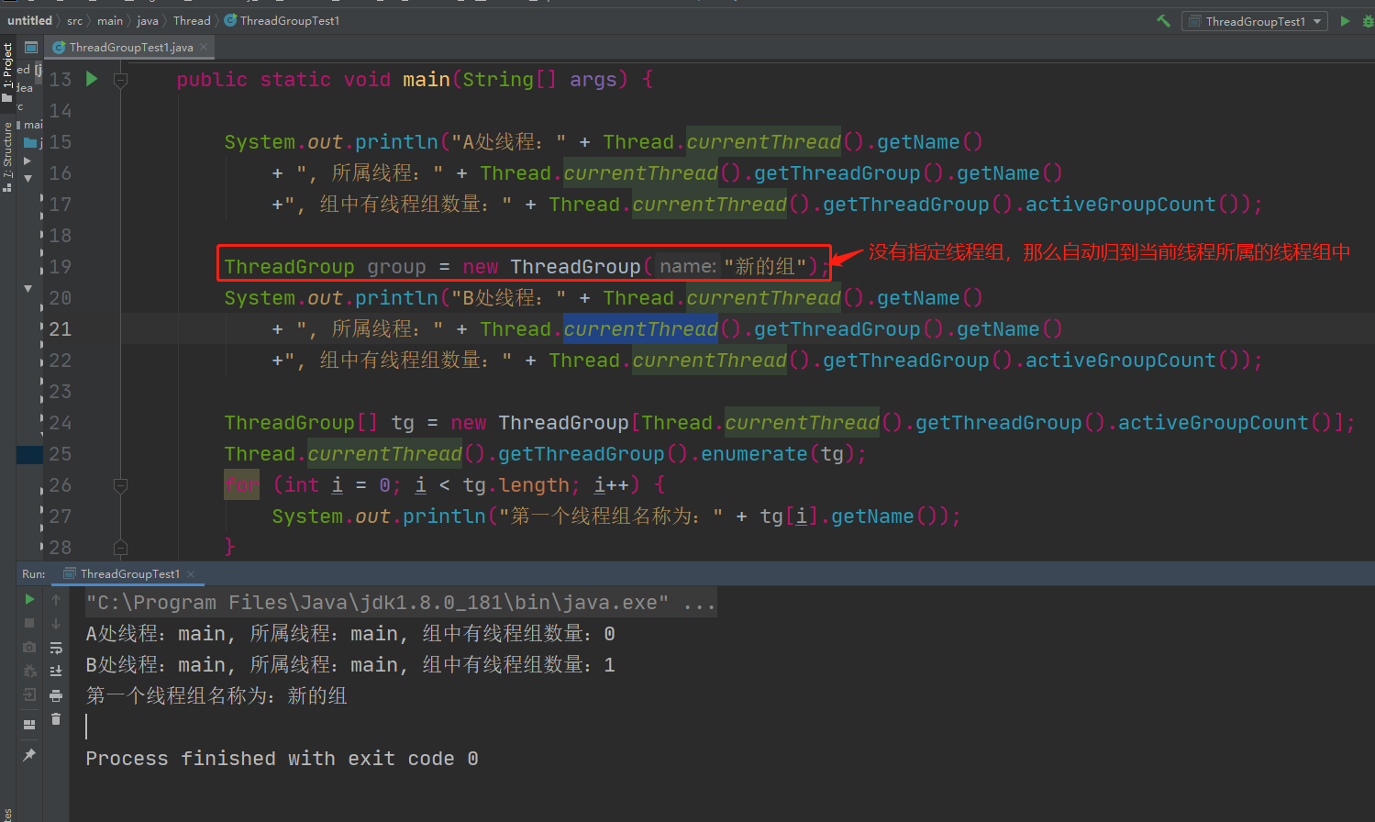This screenshot has height=822, width=1375.
Task: Run ThreadGroupTest1 from the top toolbar
Action: point(1345,21)
